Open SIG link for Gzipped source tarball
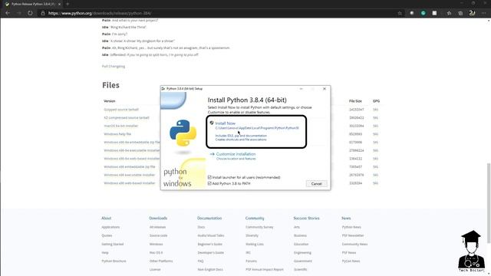 [x=375, y=110]
